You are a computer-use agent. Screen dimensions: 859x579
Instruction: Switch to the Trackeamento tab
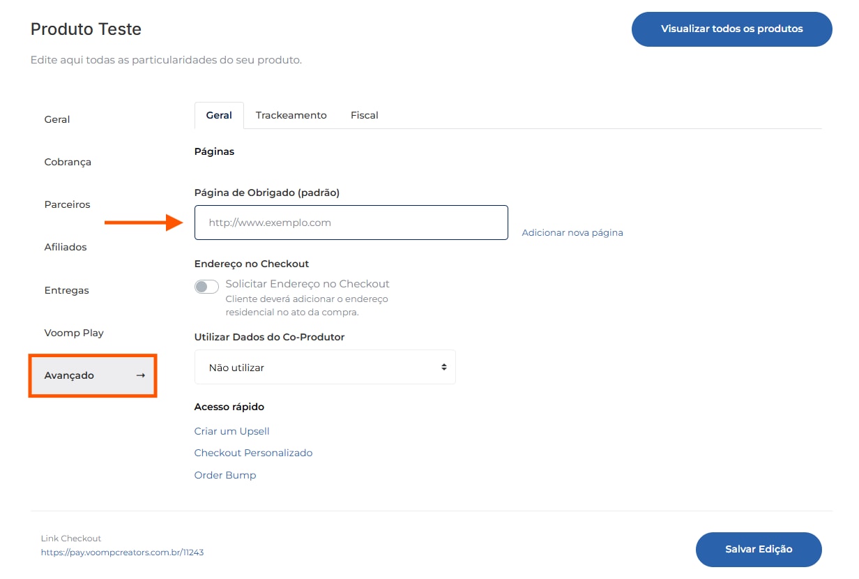tap(291, 115)
